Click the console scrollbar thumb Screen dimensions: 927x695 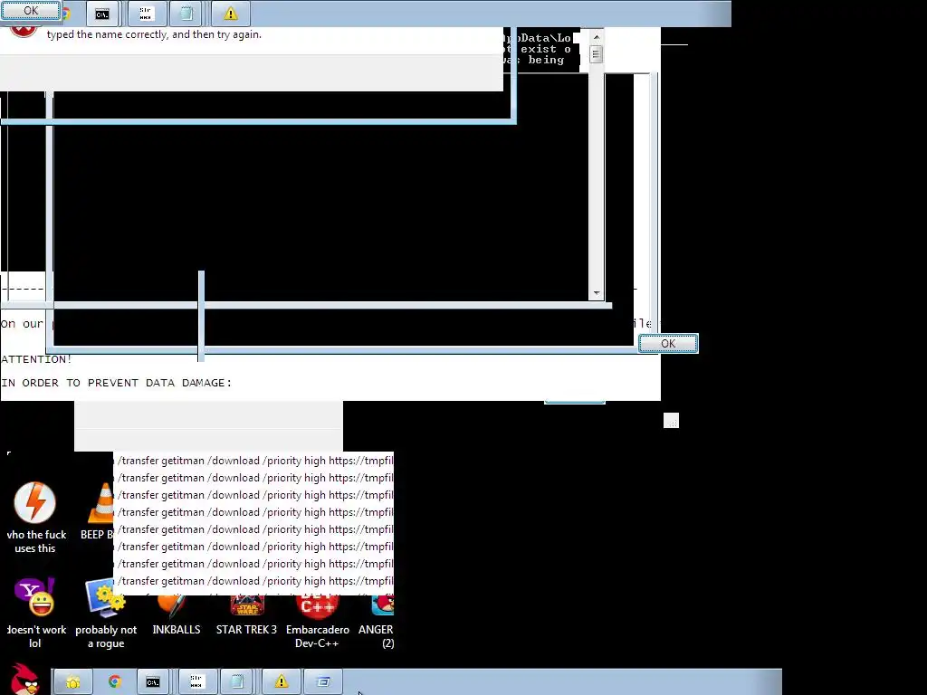596,53
